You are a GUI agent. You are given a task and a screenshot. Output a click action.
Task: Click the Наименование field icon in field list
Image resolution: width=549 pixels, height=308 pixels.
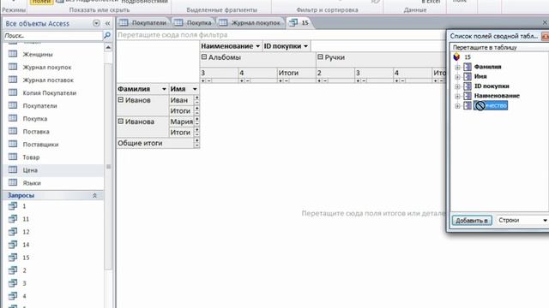468,96
